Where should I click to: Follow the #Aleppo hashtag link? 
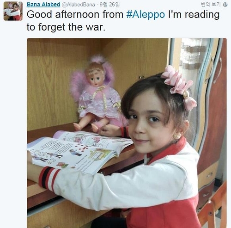(146, 14)
